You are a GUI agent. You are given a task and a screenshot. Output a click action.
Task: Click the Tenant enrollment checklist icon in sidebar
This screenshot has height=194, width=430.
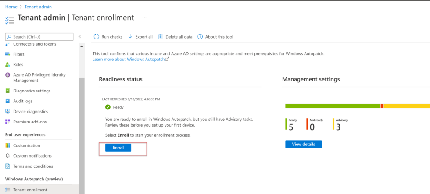tap(8, 190)
